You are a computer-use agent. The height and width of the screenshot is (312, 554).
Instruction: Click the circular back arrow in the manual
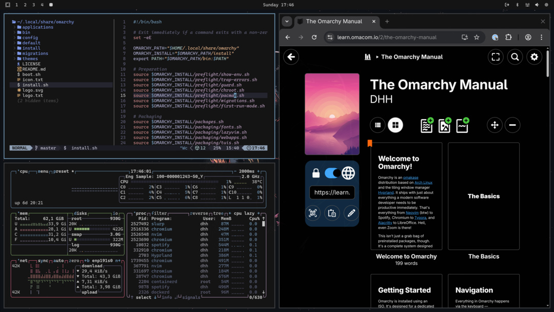pyautogui.click(x=291, y=57)
